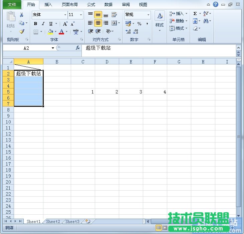Toggle Bold formatting

pyautogui.click(x=35, y=24)
